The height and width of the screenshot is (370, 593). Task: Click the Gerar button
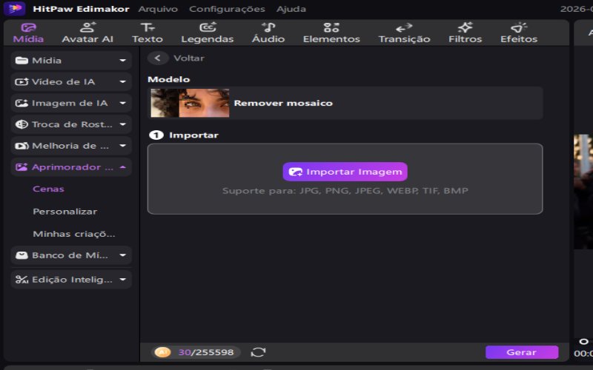point(522,352)
